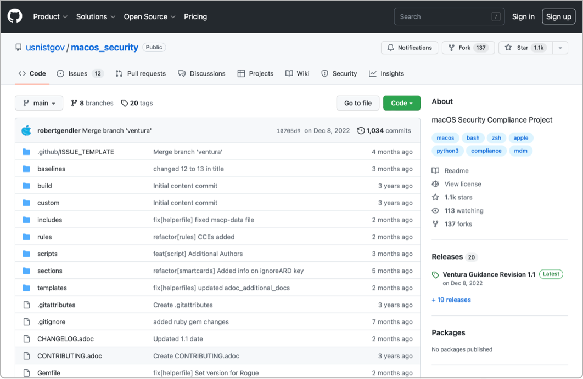This screenshot has width=583, height=379.
Task: Expand the Star list dropdown arrow
Action: click(x=560, y=48)
